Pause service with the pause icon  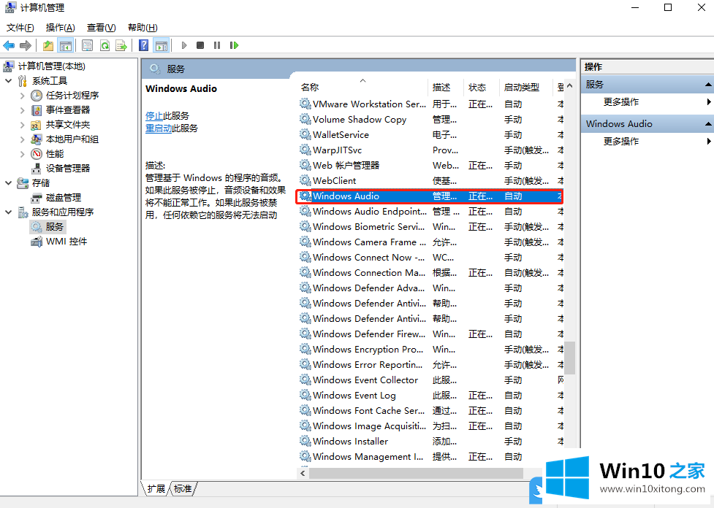tap(217, 45)
